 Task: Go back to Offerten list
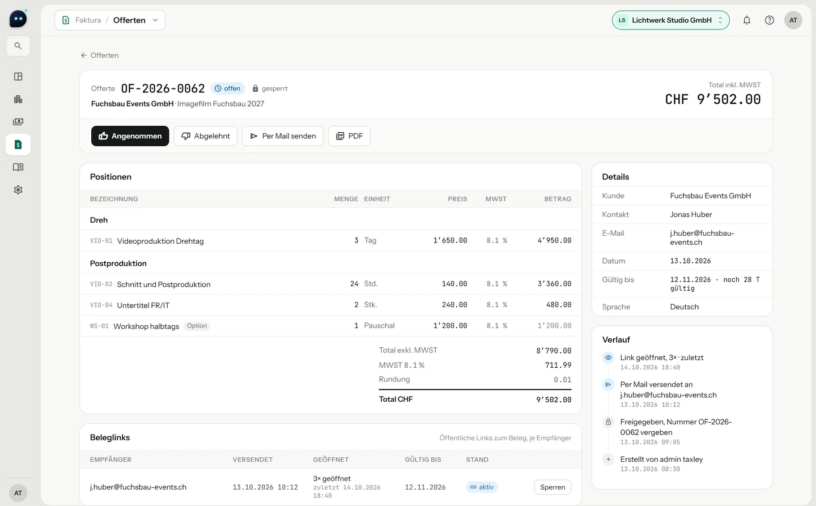click(100, 56)
